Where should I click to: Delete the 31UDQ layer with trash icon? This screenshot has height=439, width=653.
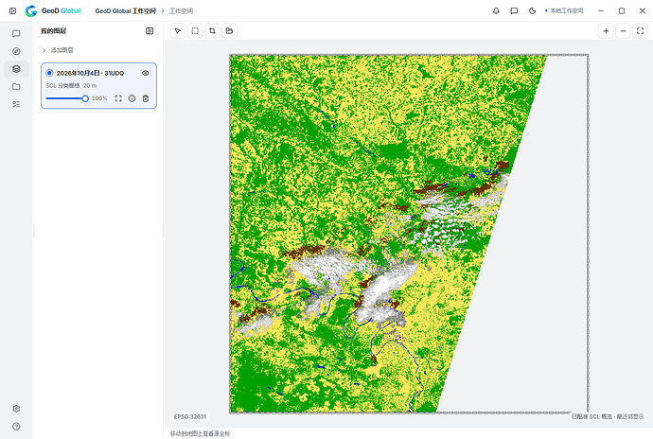coord(146,98)
